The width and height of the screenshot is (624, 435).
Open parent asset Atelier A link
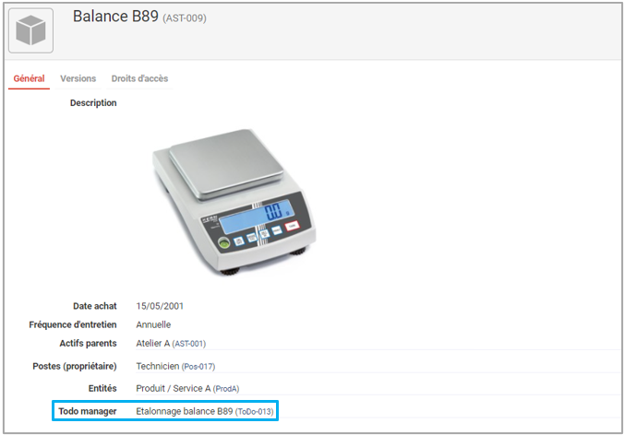(x=170, y=343)
